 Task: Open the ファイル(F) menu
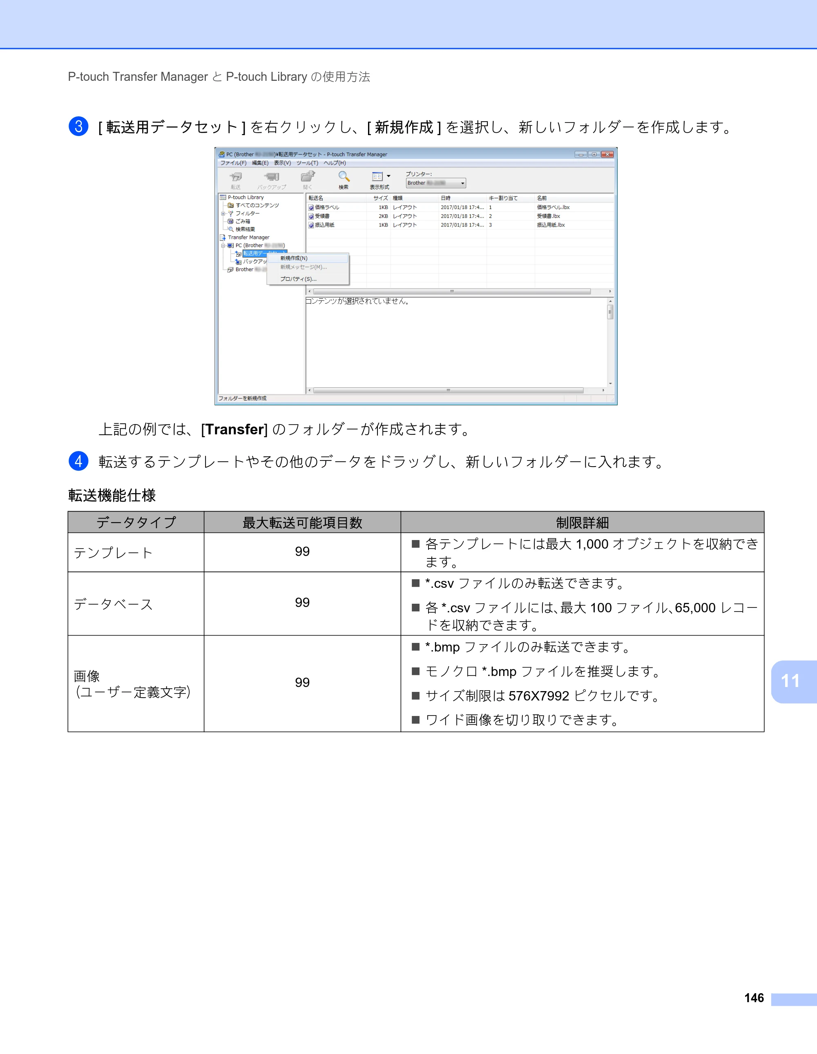click(x=233, y=163)
